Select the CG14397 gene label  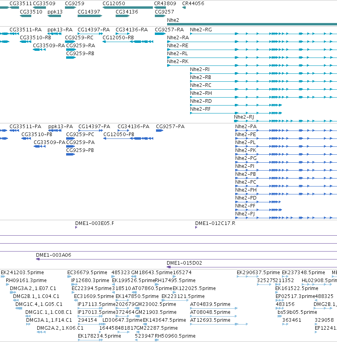click(89, 12)
